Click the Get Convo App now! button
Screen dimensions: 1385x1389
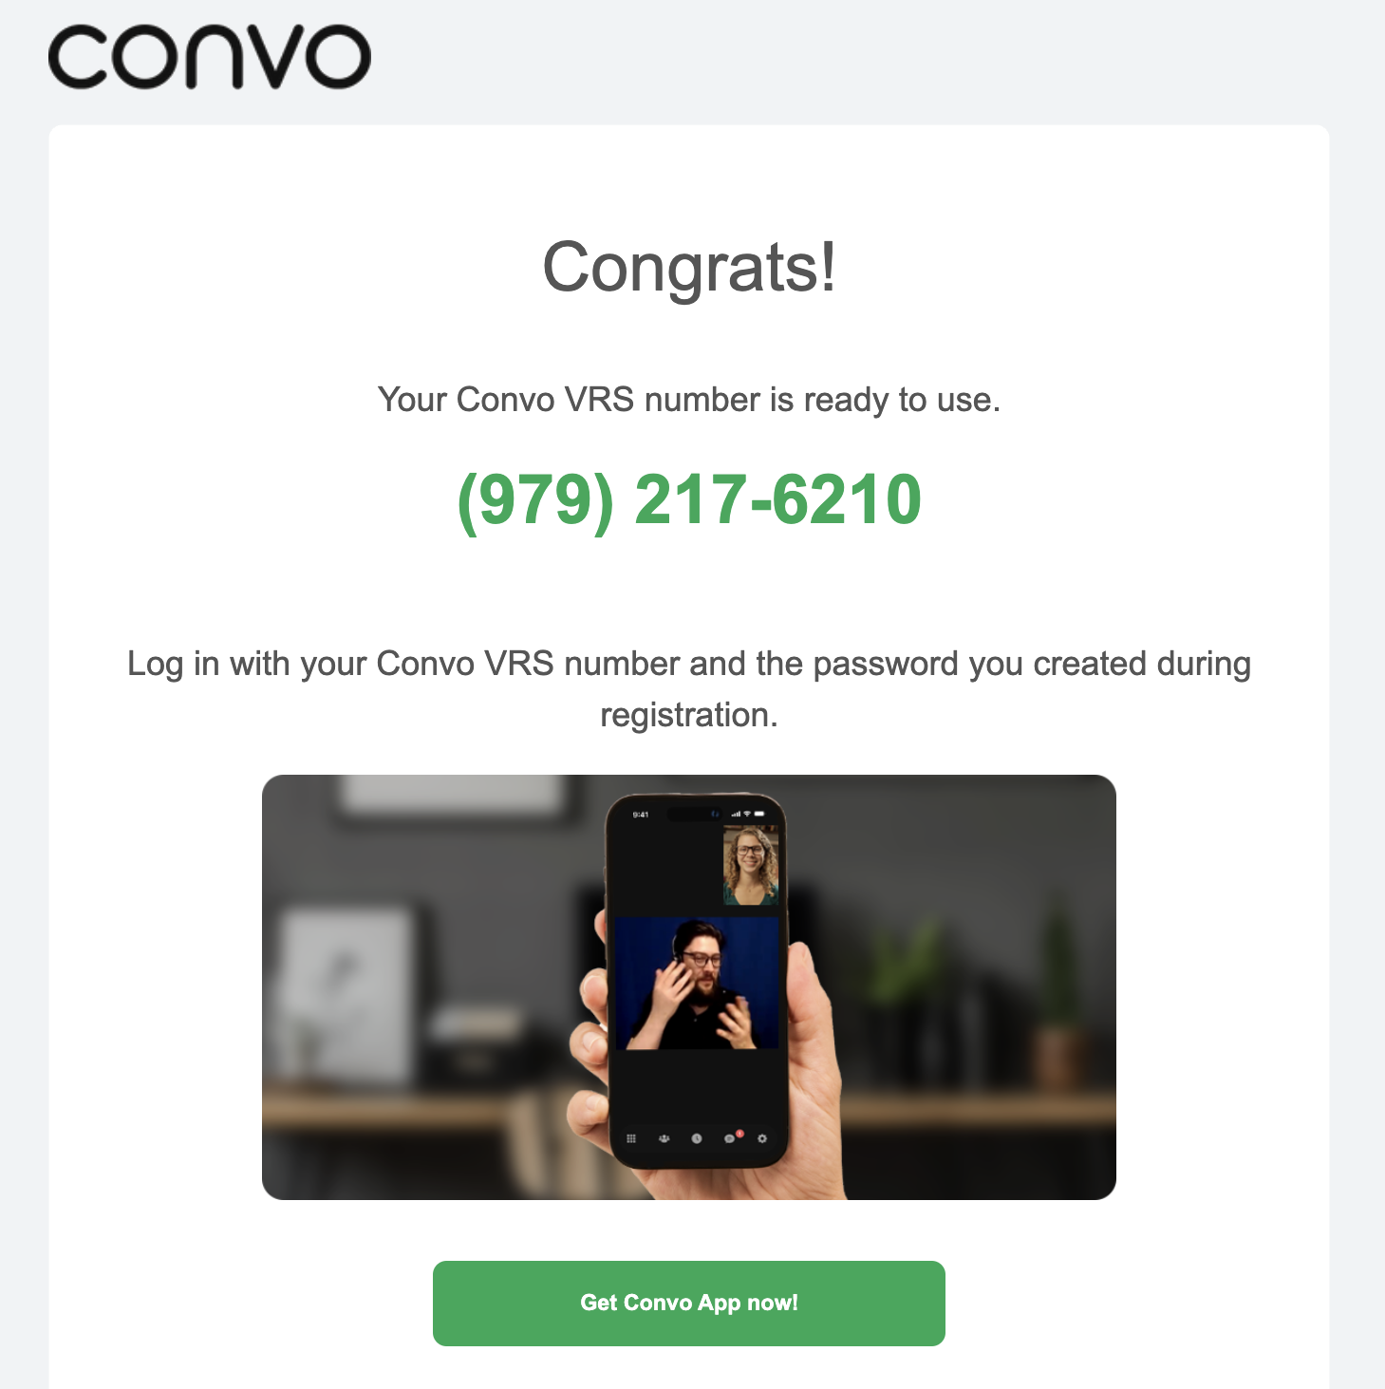click(x=689, y=1303)
